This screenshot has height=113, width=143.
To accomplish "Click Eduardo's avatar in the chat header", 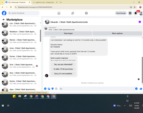I will click(x=47, y=22).
